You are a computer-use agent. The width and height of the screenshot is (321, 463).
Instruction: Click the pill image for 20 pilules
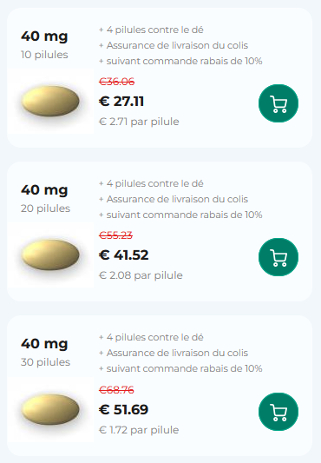pyautogui.click(x=50, y=255)
